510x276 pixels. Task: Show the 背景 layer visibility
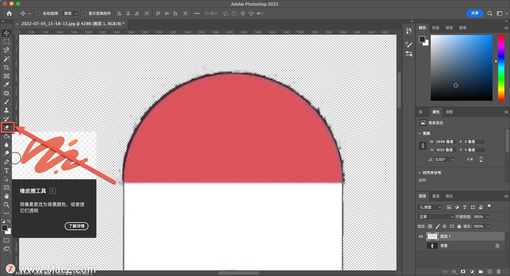[421, 246]
